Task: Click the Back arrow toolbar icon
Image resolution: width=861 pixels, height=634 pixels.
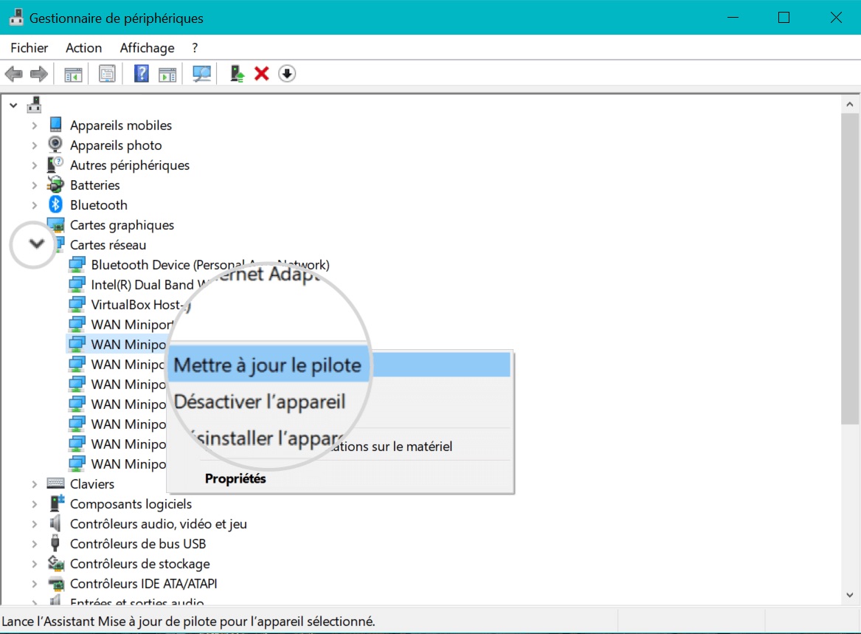Action: 13,74
